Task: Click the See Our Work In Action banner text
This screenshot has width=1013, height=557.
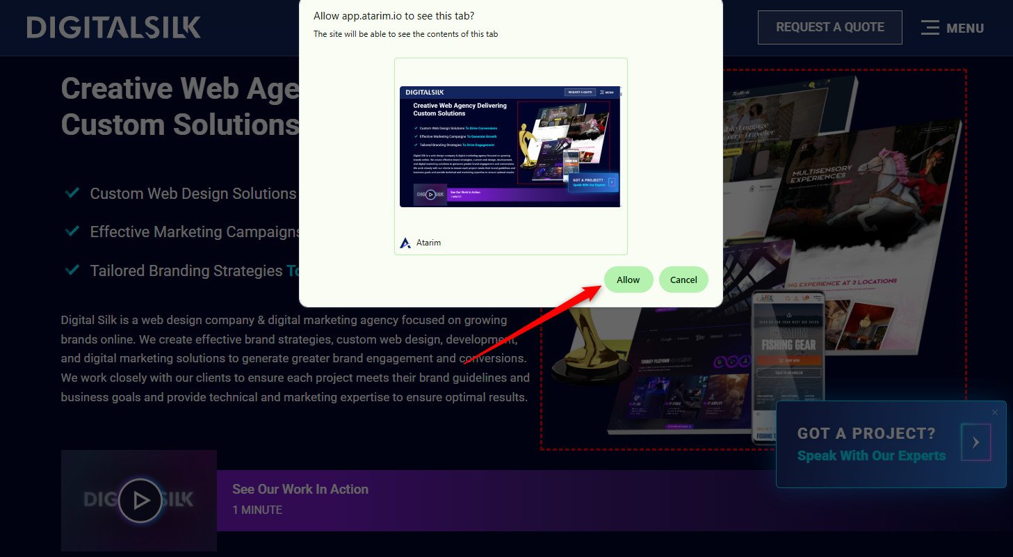Action: coord(300,490)
